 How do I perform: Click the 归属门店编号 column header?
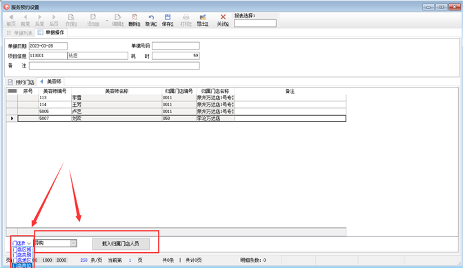[179, 91]
